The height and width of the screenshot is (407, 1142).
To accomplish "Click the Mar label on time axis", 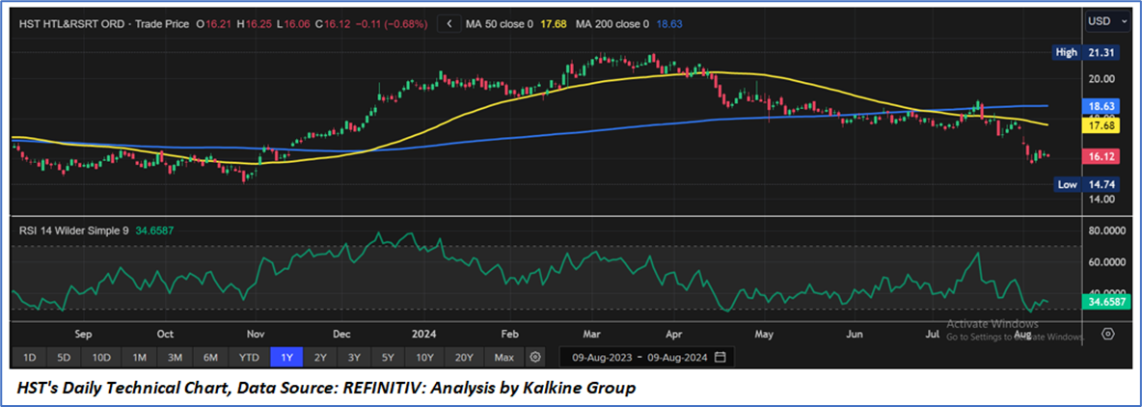I will 592,335.
